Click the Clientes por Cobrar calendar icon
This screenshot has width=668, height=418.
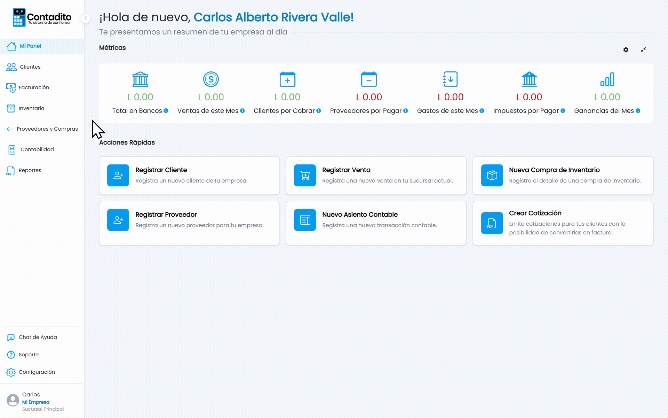(287, 79)
